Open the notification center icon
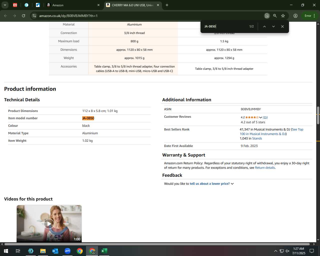This screenshot has height=256, width=320. click(x=312, y=251)
